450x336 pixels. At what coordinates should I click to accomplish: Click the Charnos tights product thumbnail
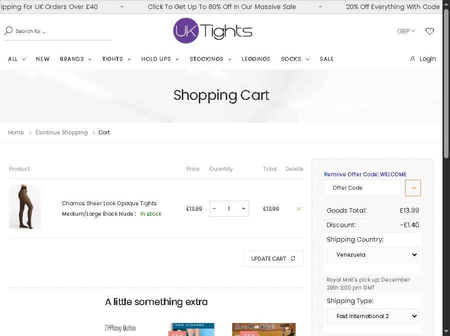[x=24, y=207]
